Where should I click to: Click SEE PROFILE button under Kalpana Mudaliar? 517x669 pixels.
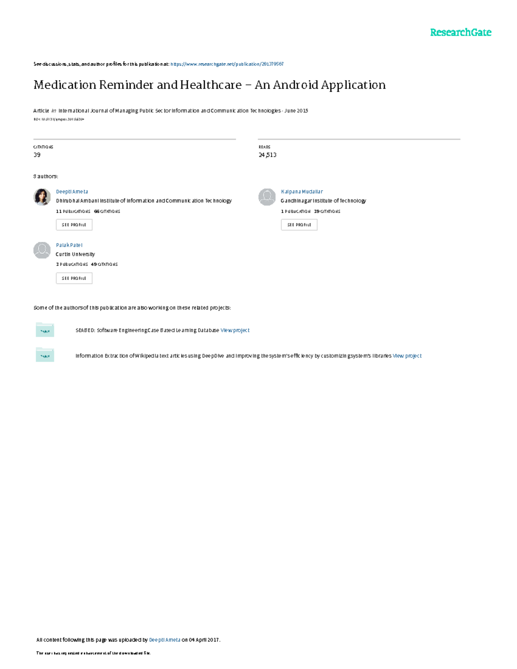tap(299, 225)
